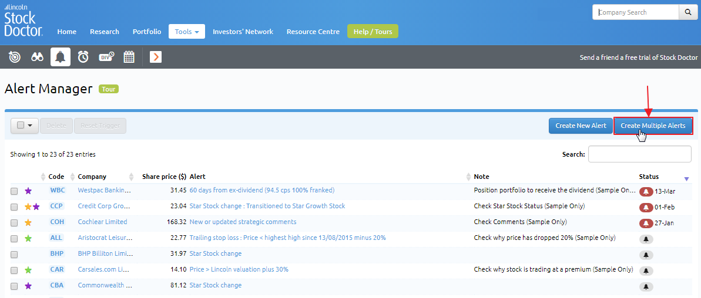Click the grey bell status for ALL
The height and width of the screenshot is (298, 701).
[646, 239]
